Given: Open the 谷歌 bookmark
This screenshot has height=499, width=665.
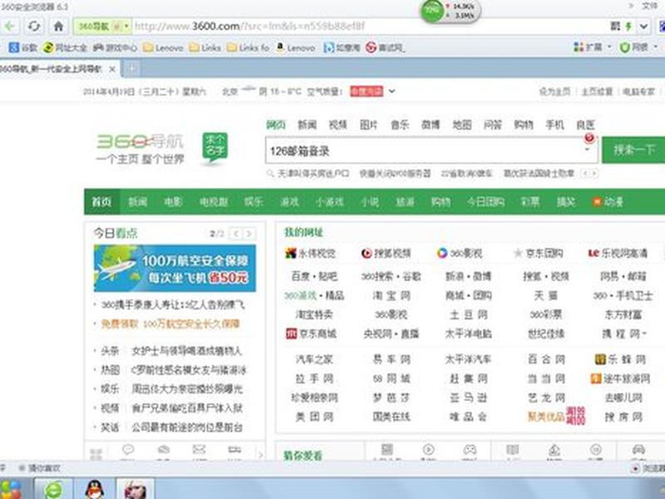Looking at the screenshot, I should (23, 47).
